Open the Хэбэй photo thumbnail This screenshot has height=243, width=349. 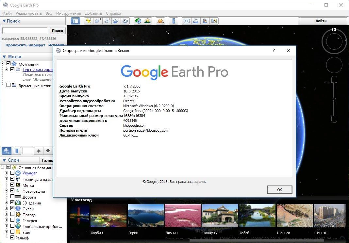[257, 216]
